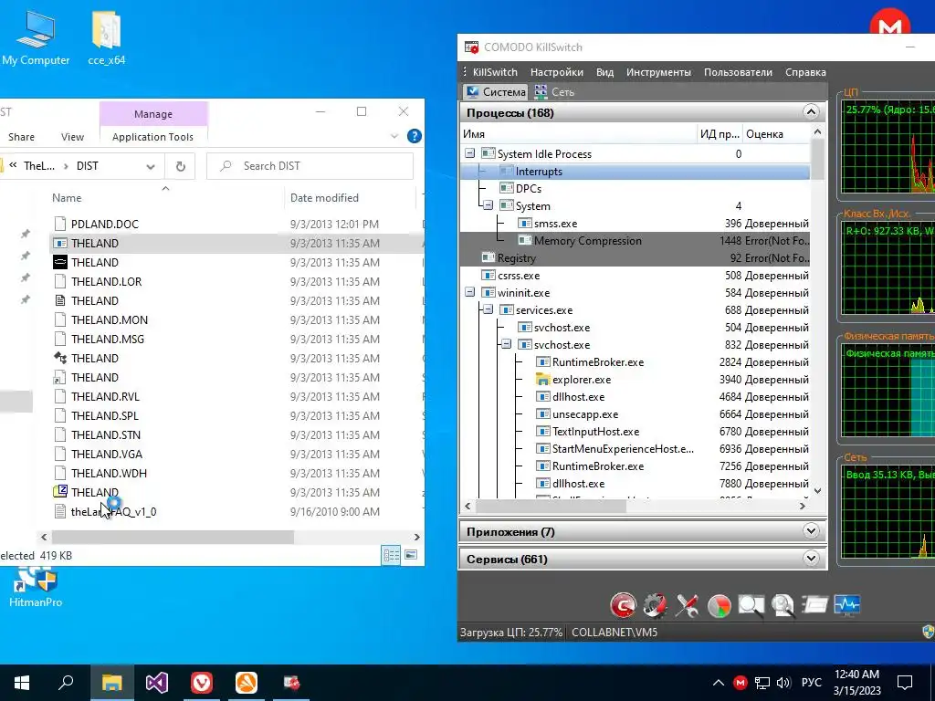Screen dimensions: 935x701
Task: Open the KillSwitch menu
Action: [x=495, y=72]
